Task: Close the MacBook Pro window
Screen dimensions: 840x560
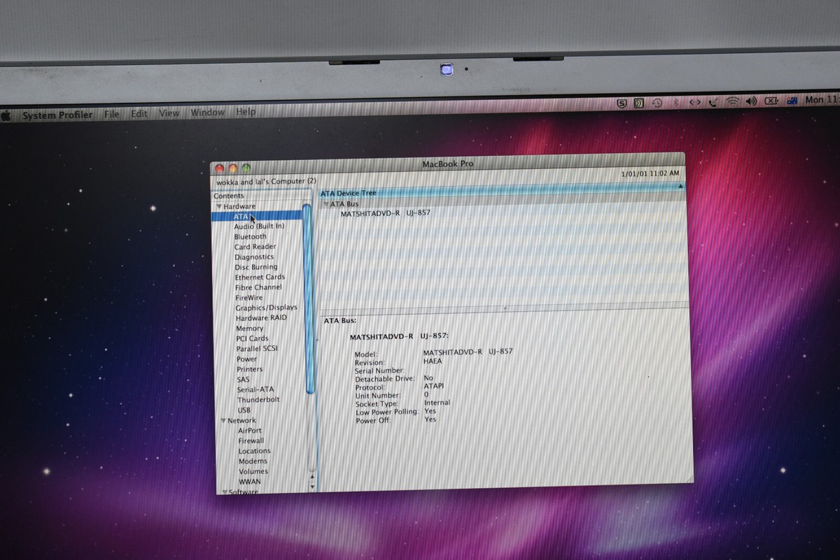Action: pyautogui.click(x=219, y=169)
